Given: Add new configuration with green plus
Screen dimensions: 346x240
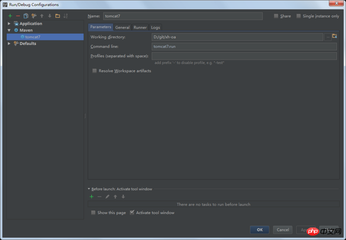Looking at the screenshot, I should coord(10,16).
